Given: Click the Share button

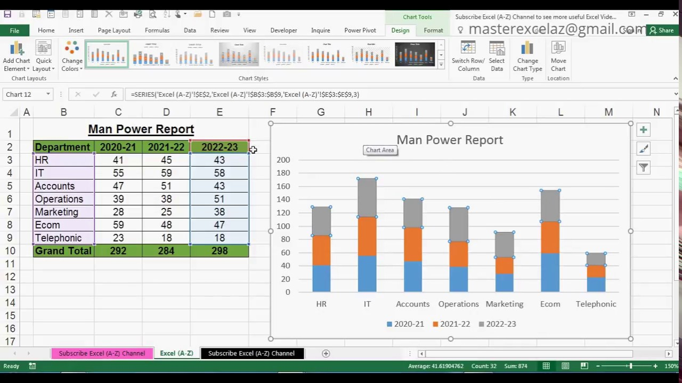Looking at the screenshot, I should point(661,30).
